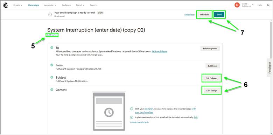Viewport: 273px width, 135px height.
Task: Click the green checkmark beside From
Action: (x=52, y=65)
